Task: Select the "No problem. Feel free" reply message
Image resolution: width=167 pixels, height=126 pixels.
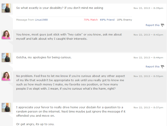Action: tap(70, 82)
